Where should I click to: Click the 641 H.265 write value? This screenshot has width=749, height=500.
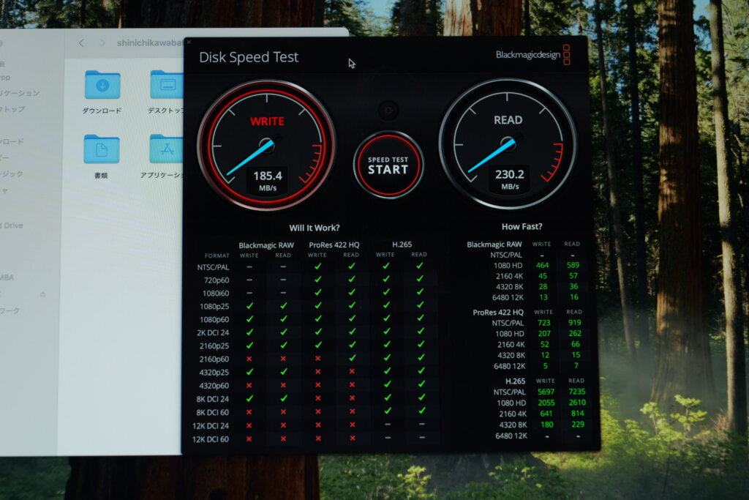pos(546,414)
